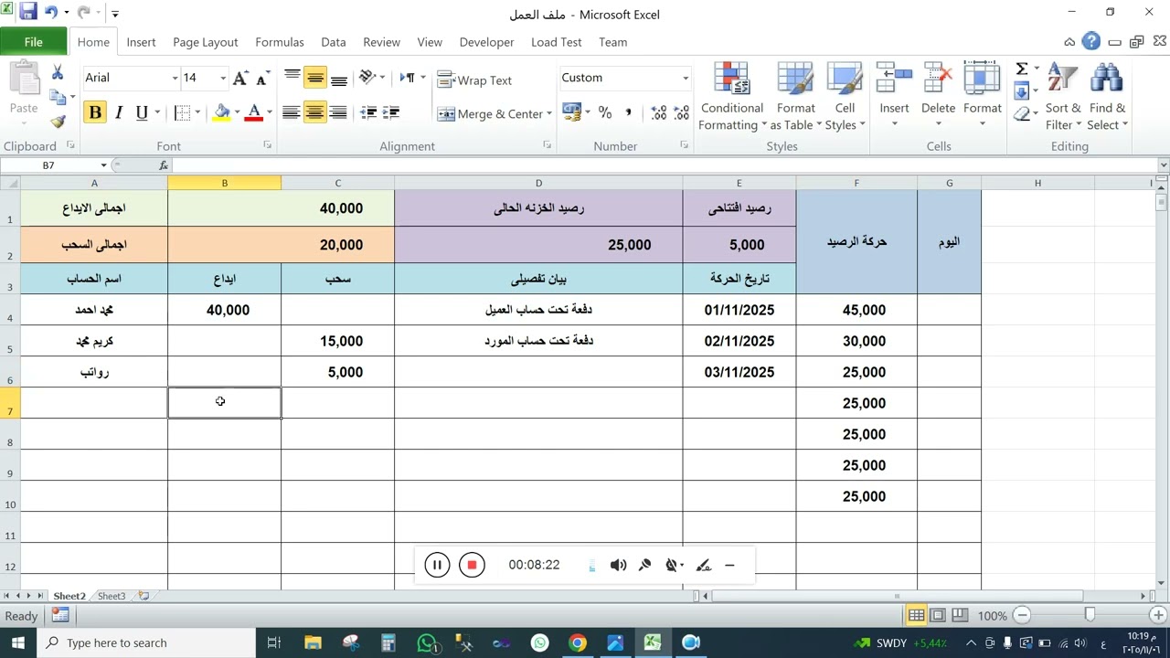Switch to the Formulas tab
The image size is (1170, 658).
tap(280, 42)
